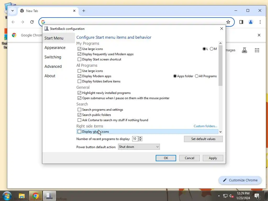Screen dimensions: 268x201
Task: Click Cancel button
Action: 189,158
